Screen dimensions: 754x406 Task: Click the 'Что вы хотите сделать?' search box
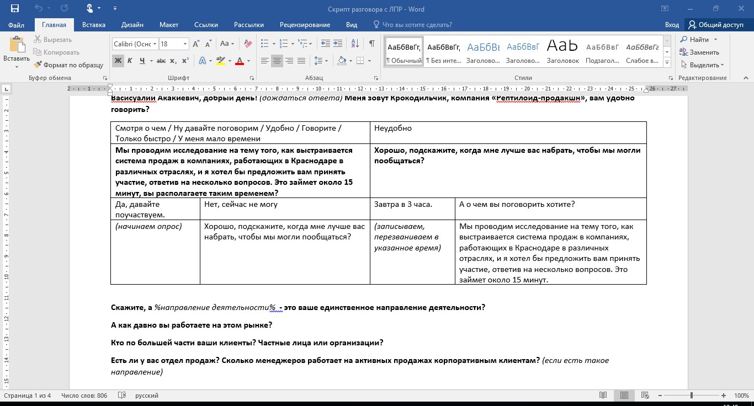(x=413, y=25)
